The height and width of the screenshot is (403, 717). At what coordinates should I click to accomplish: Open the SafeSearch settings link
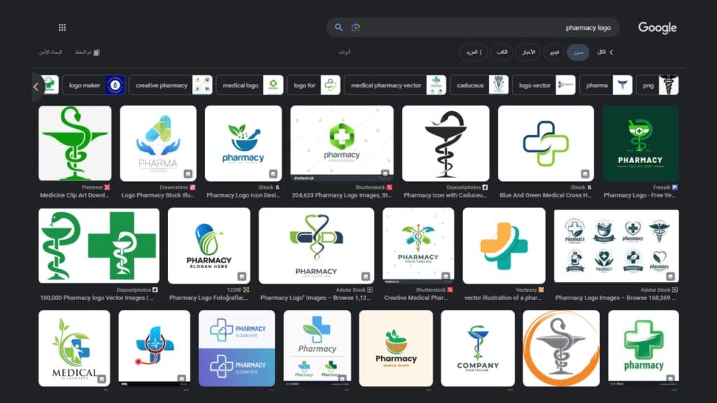[50, 52]
